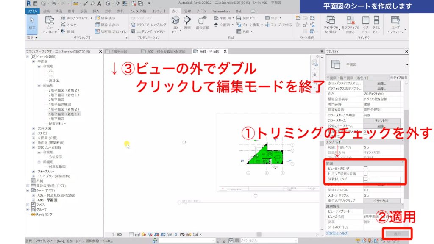Expand the 立面図 (立面) tree node

point(33,138)
